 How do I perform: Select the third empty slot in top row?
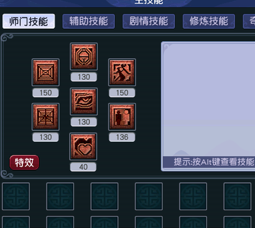pos(104,196)
